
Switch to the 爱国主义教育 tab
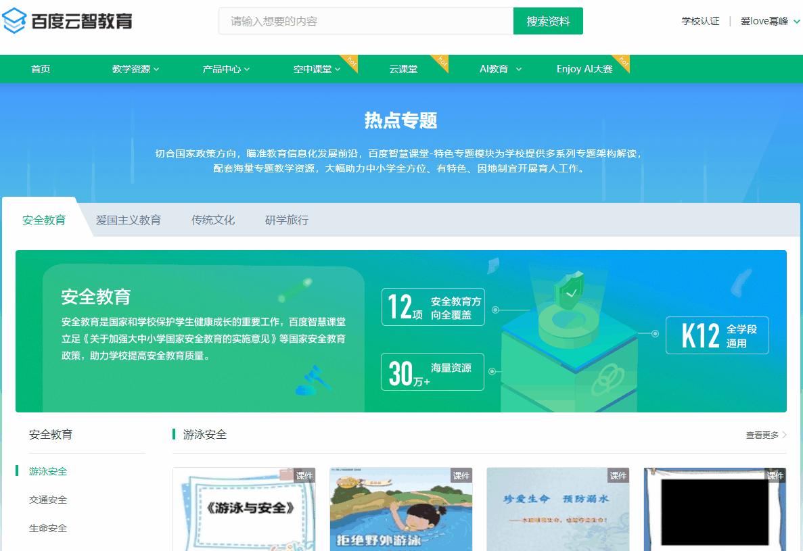[x=129, y=220]
